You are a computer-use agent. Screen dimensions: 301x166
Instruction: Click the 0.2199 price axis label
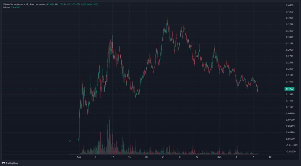tap(289, 75)
